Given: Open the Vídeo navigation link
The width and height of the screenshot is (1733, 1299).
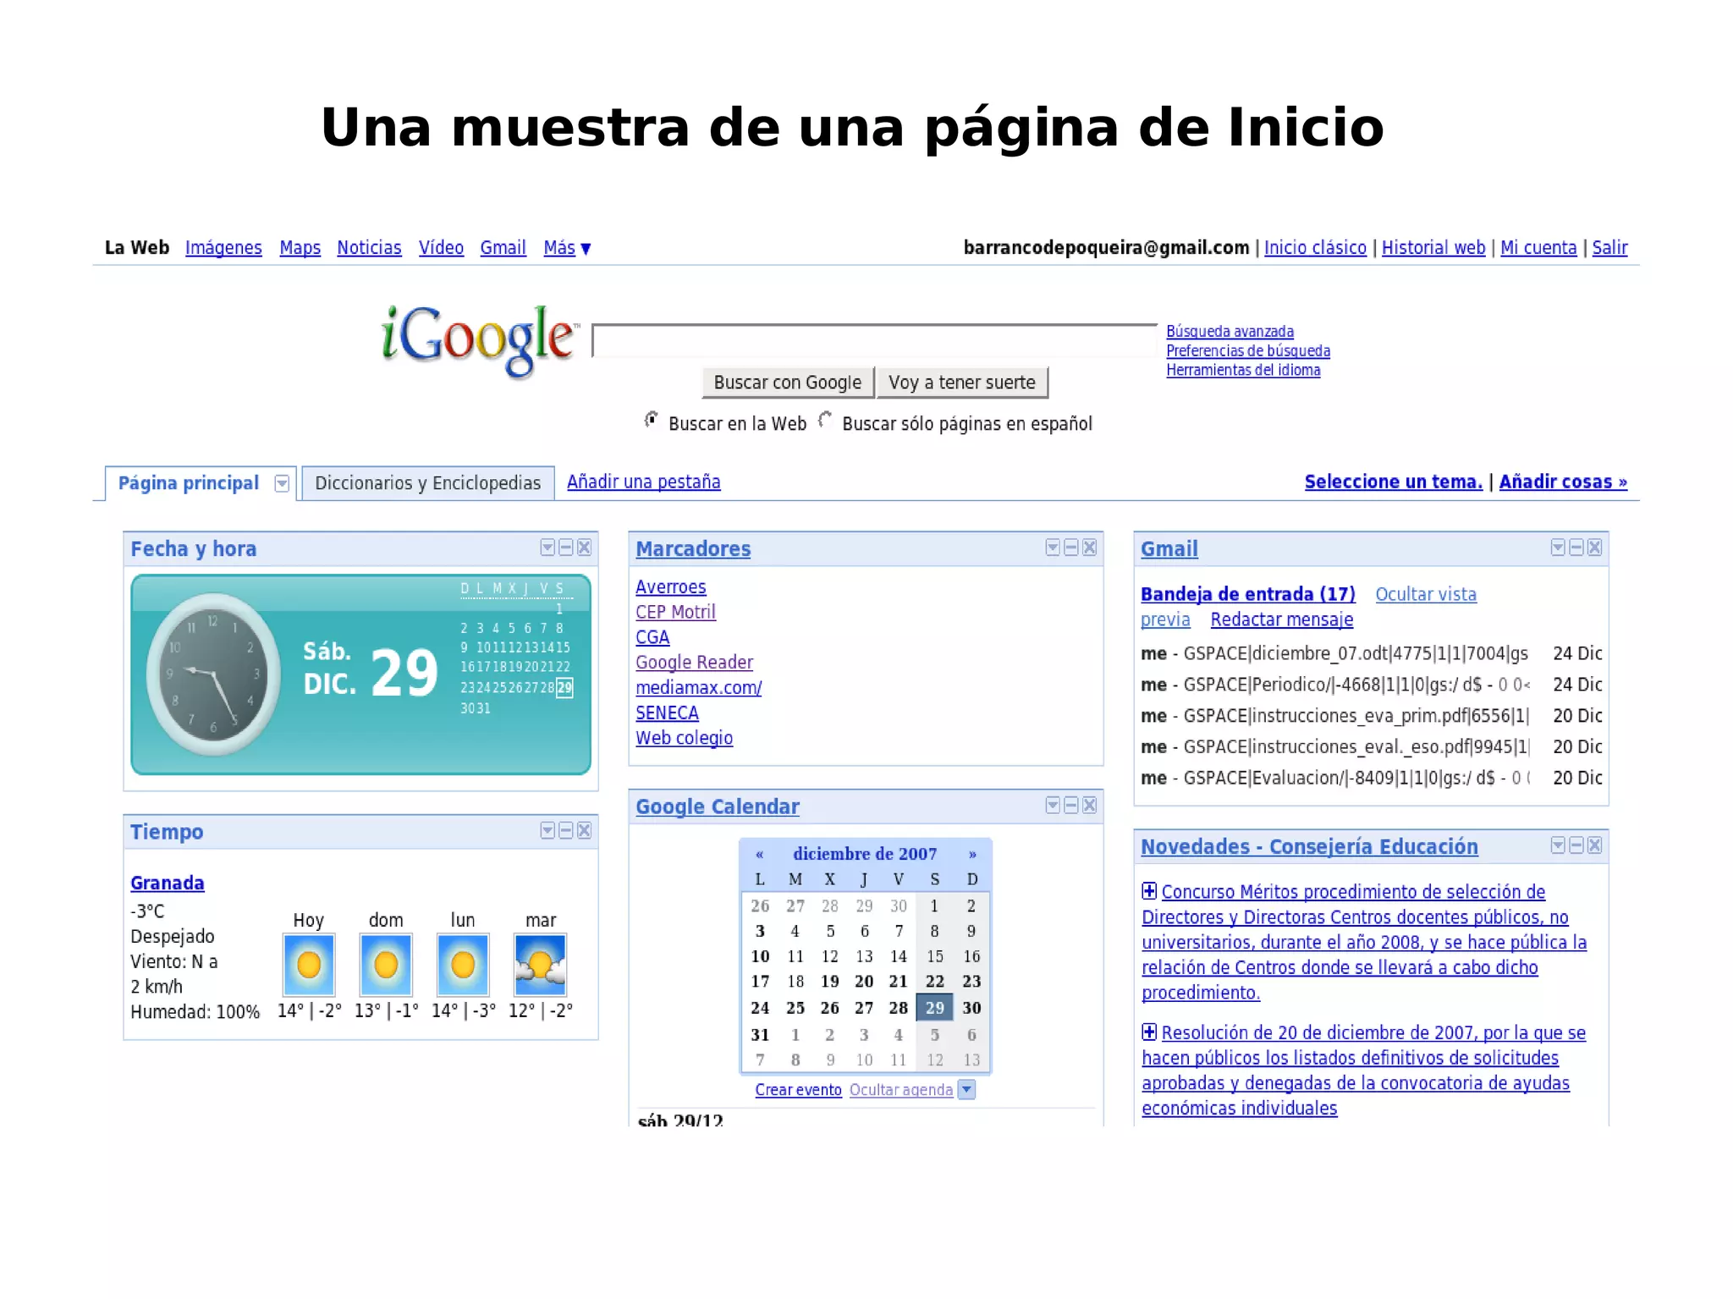Looking at the screenshot, I should tap(441, 248).
